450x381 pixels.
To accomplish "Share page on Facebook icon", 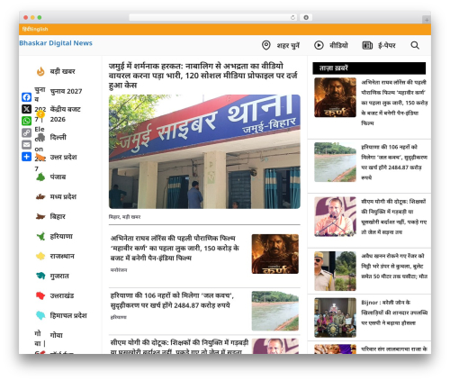I will coord(26,97).
